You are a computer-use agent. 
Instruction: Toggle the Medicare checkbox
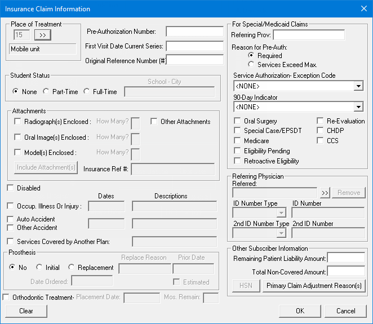(x=238, y=141)
